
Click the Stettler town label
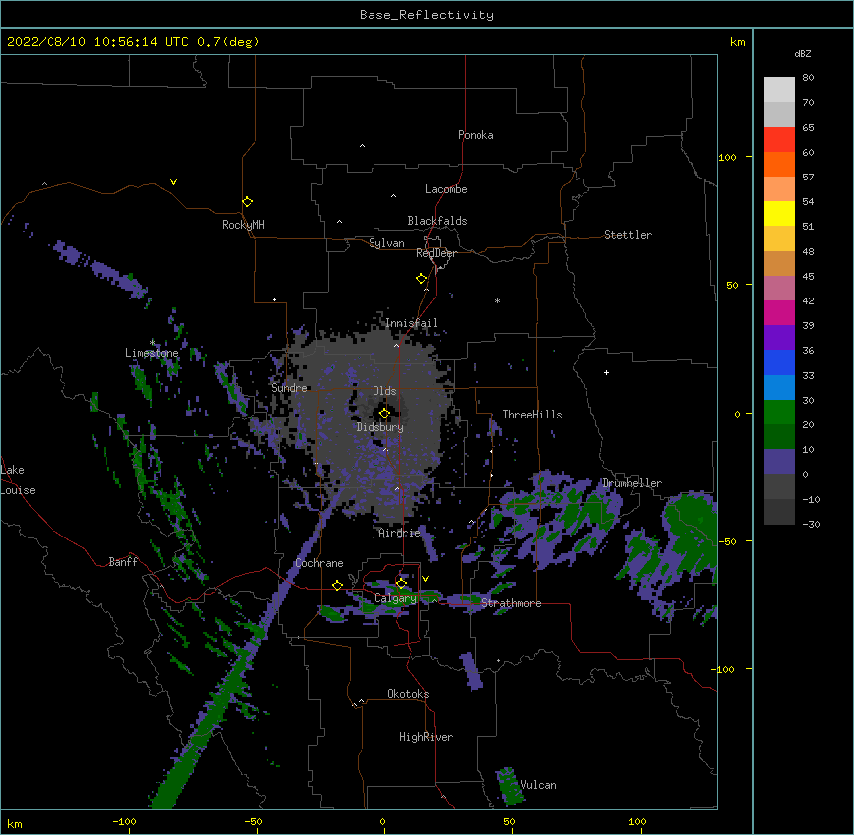(628, 235)
